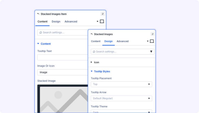Click the square device preview icon in Stacked Images panel
Viewport: 199px width, 113px height.
coord(152,41)
